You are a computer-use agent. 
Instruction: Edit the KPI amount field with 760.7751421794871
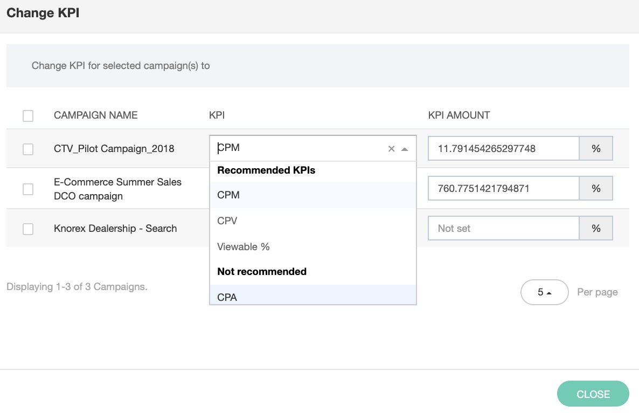click(x=503, y=189)
